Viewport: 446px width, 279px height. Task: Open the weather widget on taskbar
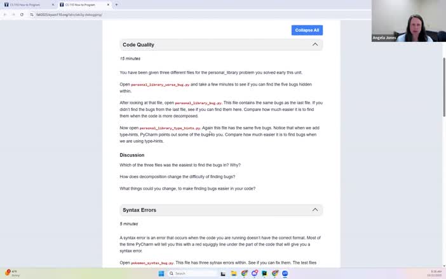pyautogui.click(x=12, y=273)
